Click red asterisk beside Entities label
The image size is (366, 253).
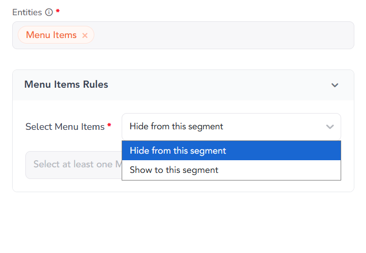click(58, 11)
